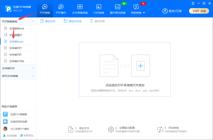
Task: Click the PPT file icon in sidebar
Action: (6, 48)
